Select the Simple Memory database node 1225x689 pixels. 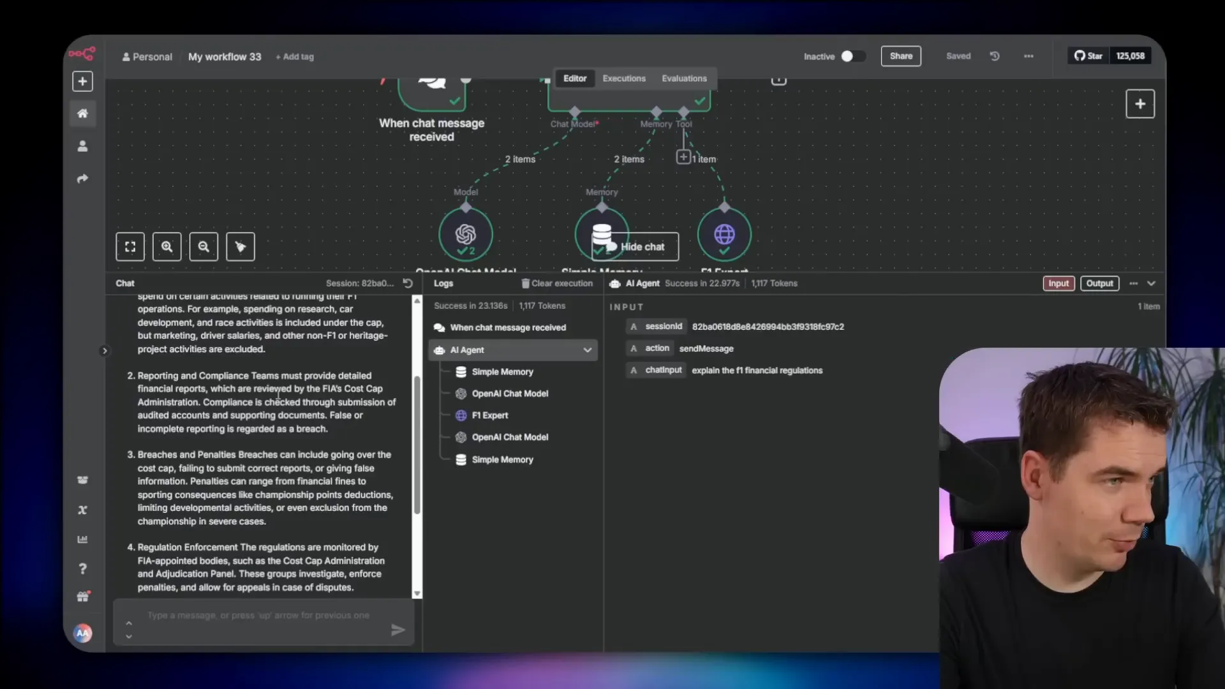click(x=602, y=234)
